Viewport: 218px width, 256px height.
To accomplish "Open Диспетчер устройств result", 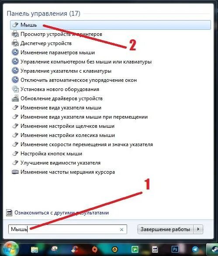I will click(46, 43).
